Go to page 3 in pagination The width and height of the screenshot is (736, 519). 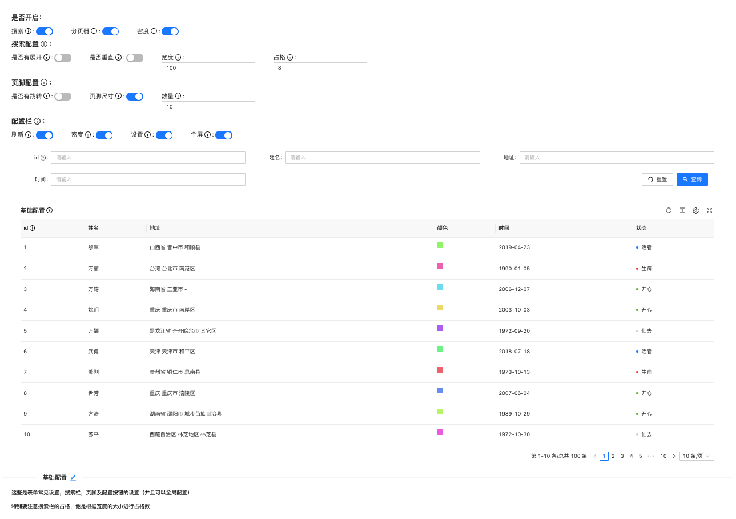pos(622,456)
